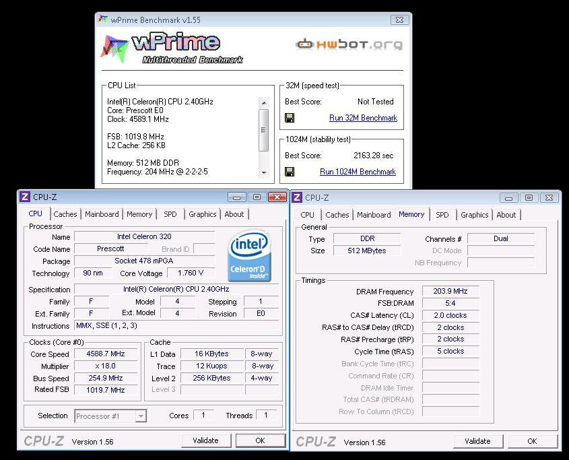This screenshot has width=569, height=460.
Task: Click the Technology value 90 nm
Action: click(93, 273)
